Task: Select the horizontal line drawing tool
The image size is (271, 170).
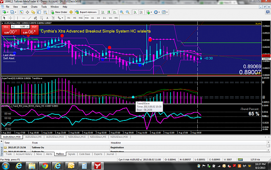Action: [x=24, y=18]
